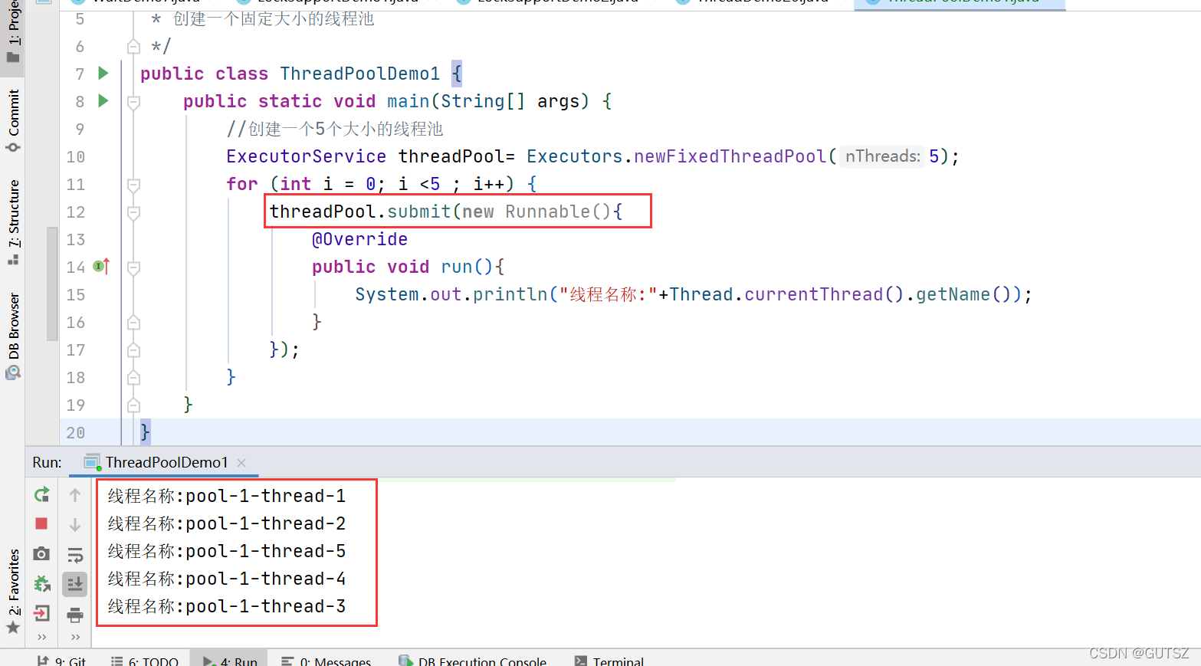The height and width of the screenshot is (666, 1201).
Task: Click the narrow grey scrollbar beside left strip
Action: coord(52,284)
